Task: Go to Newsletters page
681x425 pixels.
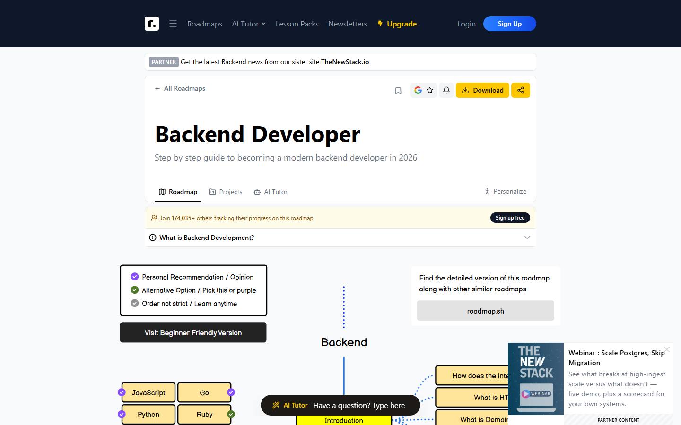Action: [348, 24]
